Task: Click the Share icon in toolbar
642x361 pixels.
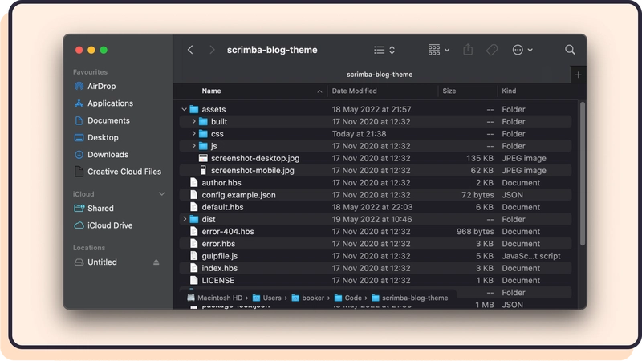Action: [x=469, y=50]
